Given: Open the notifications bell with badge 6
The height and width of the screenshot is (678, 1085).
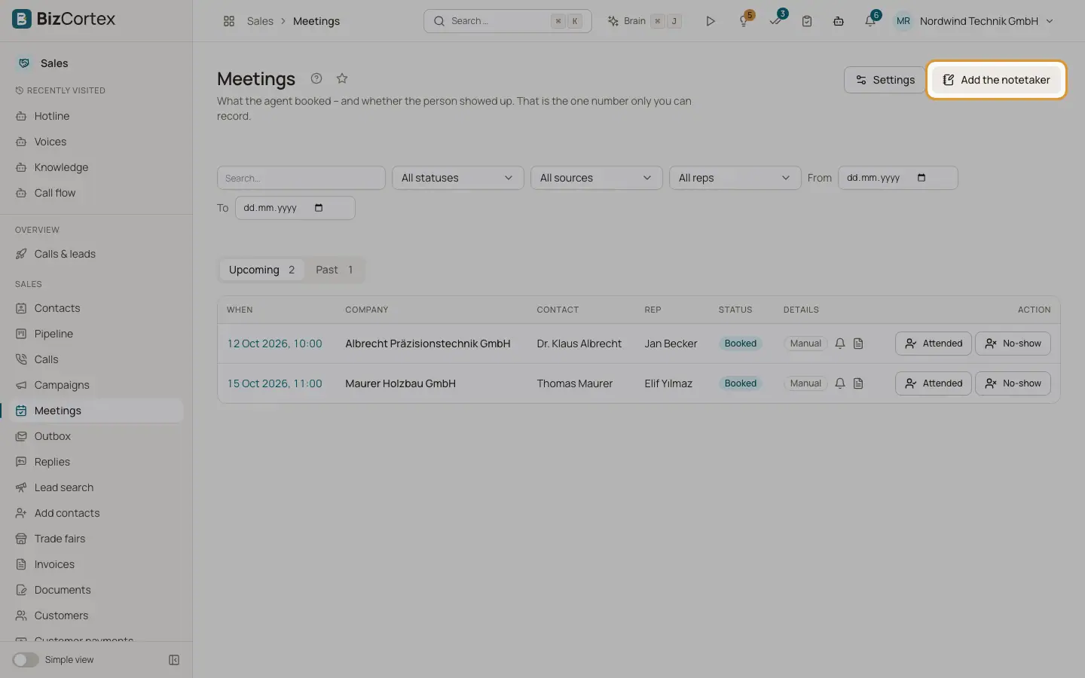Looking at the screenshot, I should pos(870,21).
